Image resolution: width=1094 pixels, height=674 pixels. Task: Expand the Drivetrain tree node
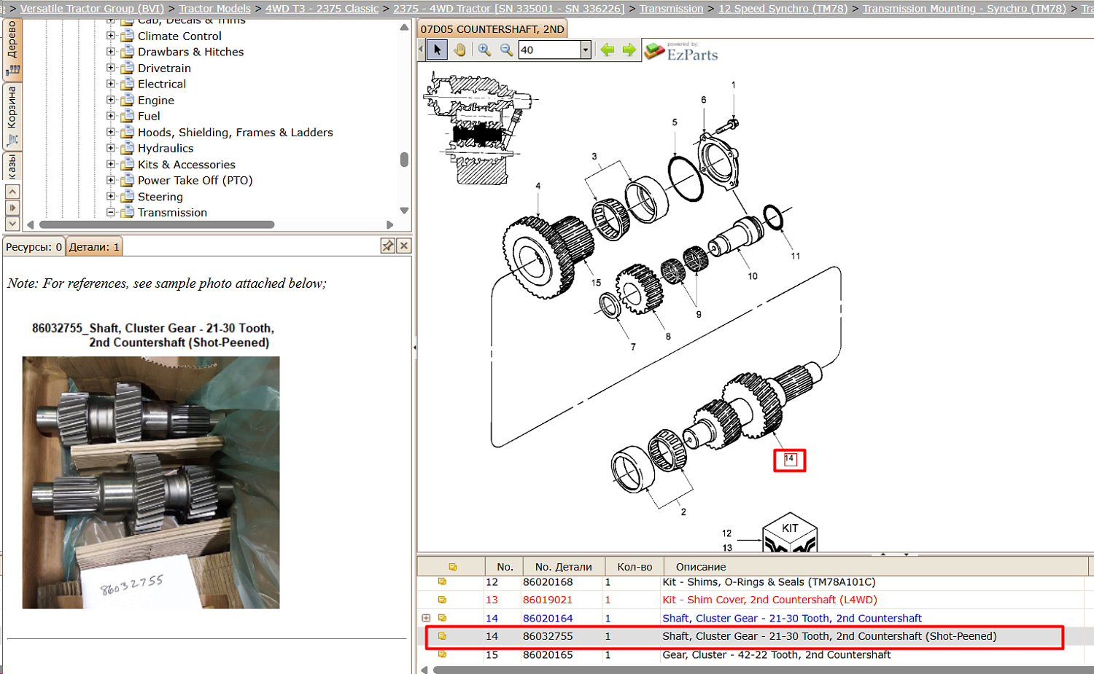tap(111, 68)
